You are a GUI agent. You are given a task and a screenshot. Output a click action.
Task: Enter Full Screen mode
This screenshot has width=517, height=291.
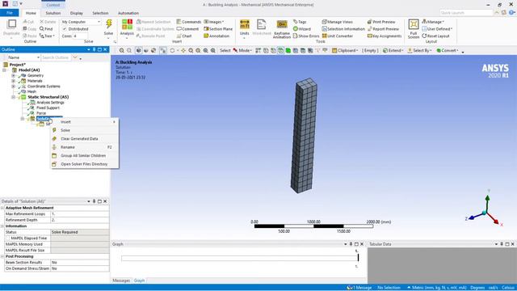tap(414, 29)
